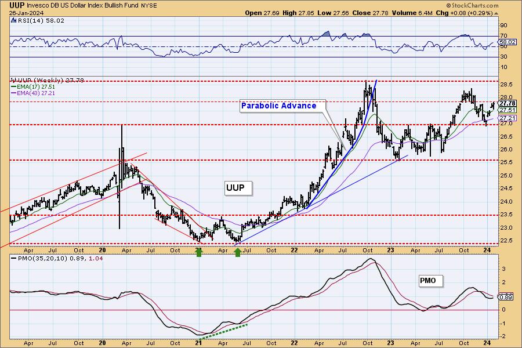Click the 28.5 price axis label
The height and width of the screenshot is (348, 522).
coord(505,85)
